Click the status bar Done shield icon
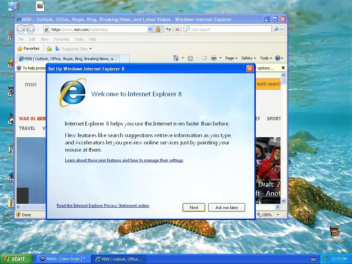Screen dimensions: 352x264 19,214
